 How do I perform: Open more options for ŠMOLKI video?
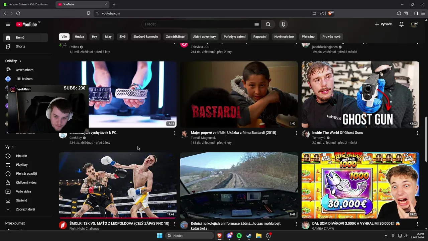[x=175, y=224]
